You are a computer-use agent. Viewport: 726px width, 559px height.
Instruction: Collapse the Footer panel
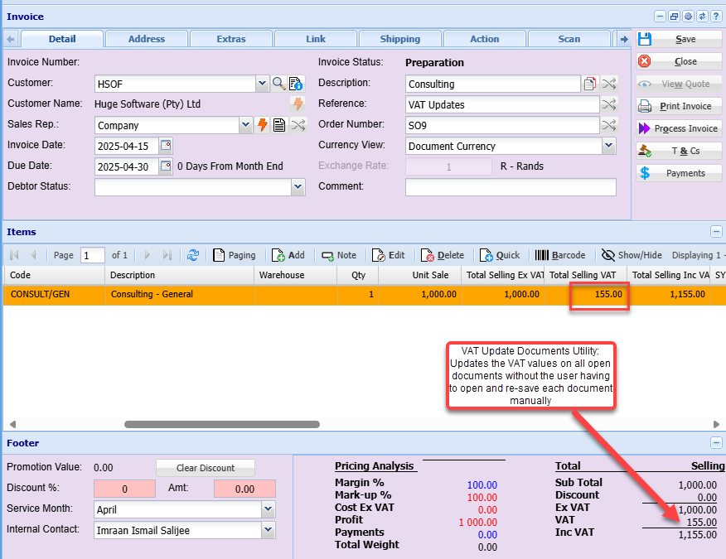point(716,443)
